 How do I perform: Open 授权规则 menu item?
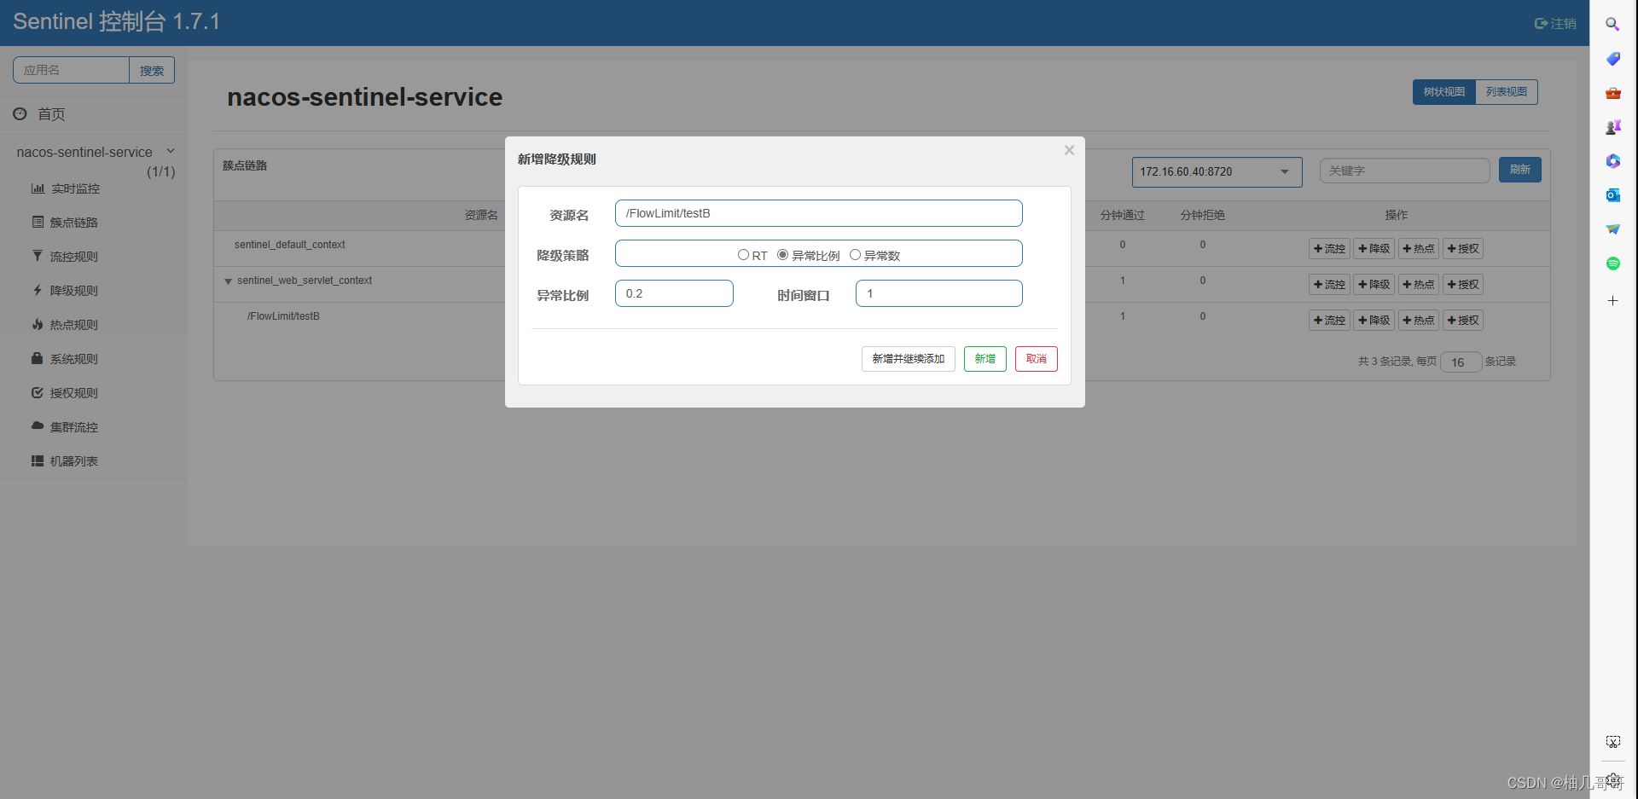(73, 393)
